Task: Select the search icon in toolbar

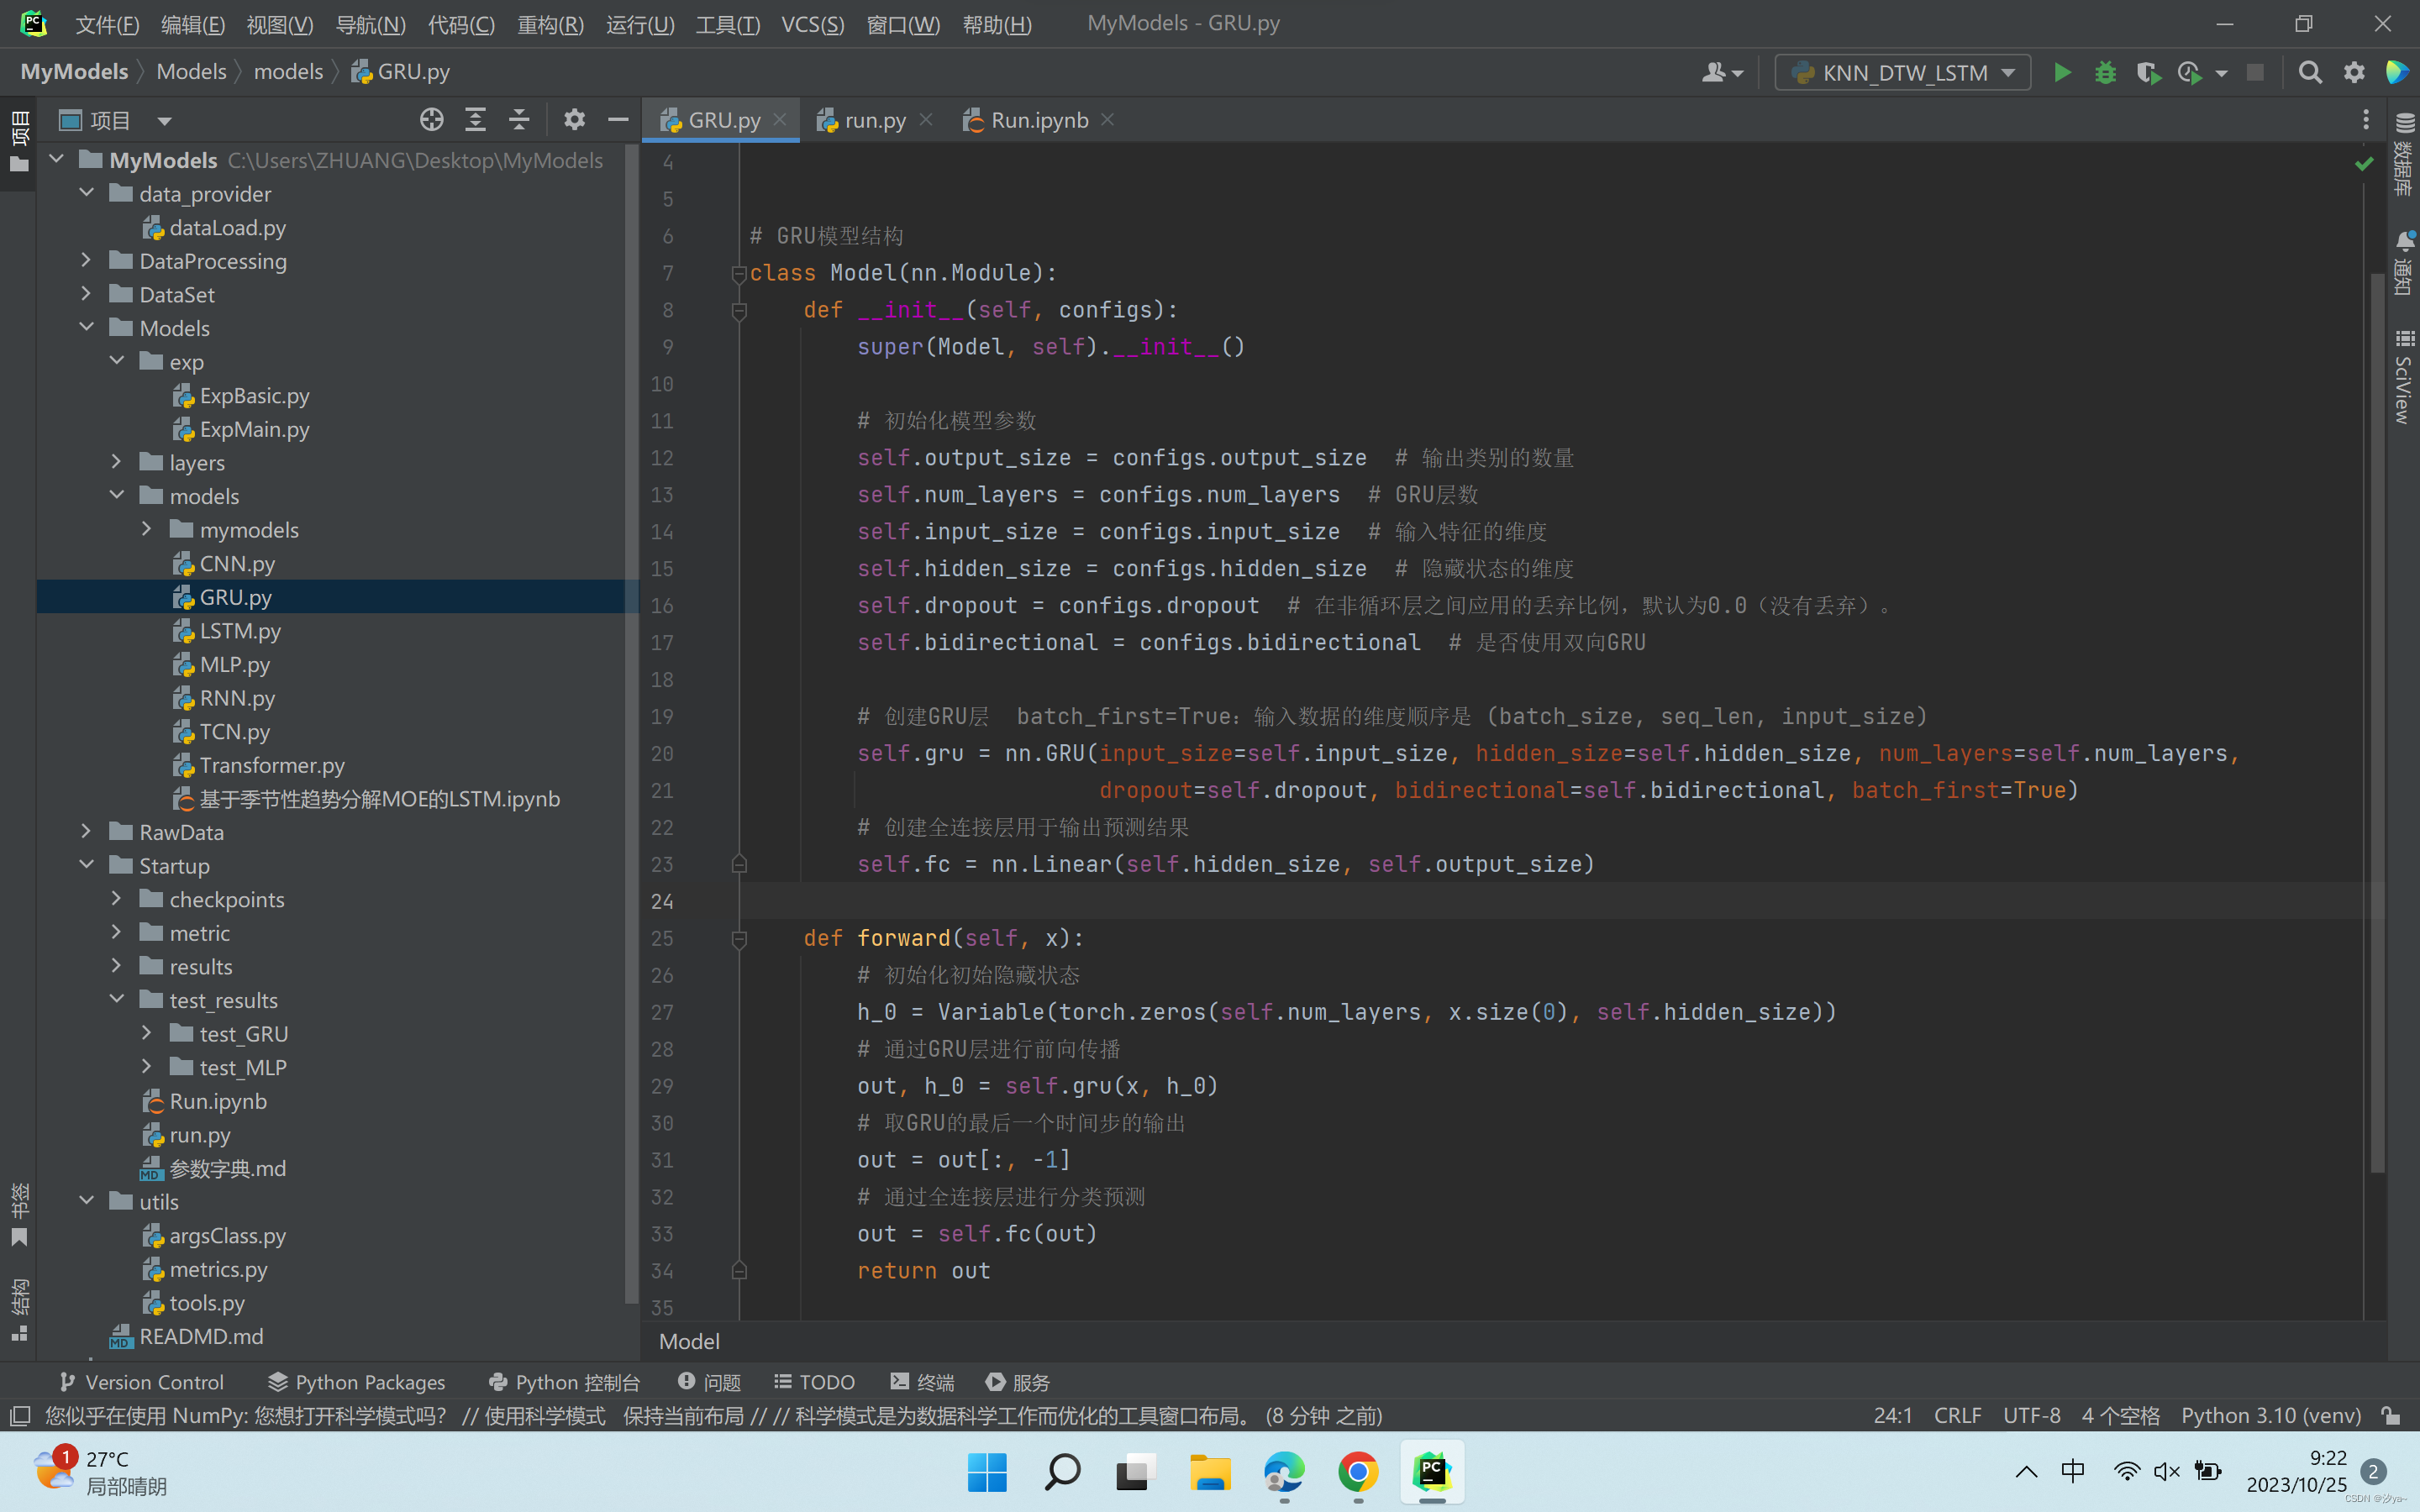Action: pyautogui.click(x=2308, y=71)
